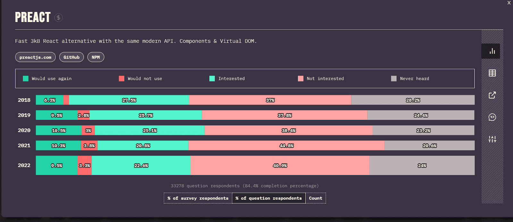Viewport: 513px width, 222px height.
Task: Open the GitHub link button
Action: 71,57
